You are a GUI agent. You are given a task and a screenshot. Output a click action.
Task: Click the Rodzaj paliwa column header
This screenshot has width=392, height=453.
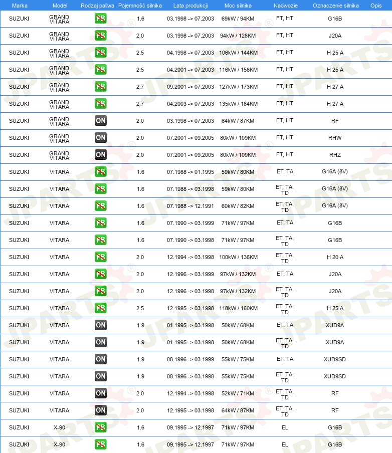point(97,6)
